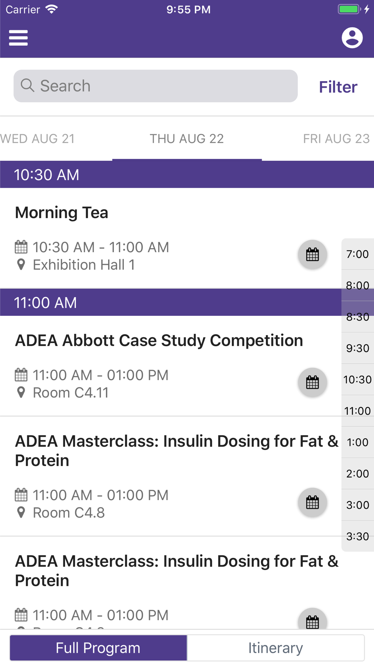Toggle to Full Program view

coord(98,648)
